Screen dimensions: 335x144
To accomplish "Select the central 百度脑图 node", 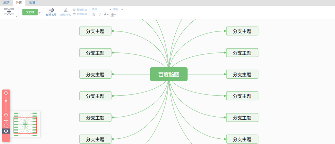I will click(x=169, y=74).
